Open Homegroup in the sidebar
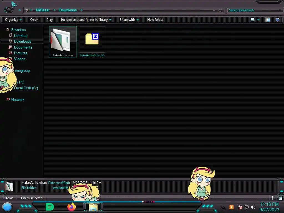Screen dimensions: 284x213 (22, 71)
